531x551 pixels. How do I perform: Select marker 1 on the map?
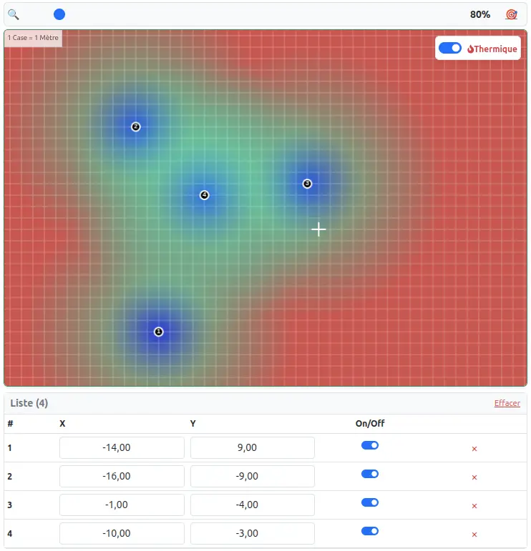click(x=158, y=332)
